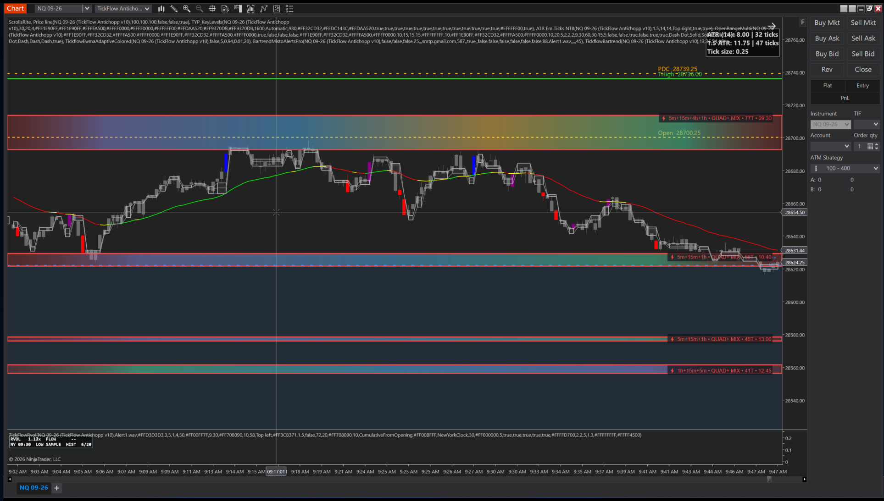This screenshot has width=884, height=501.
Task: Click the © 2026 NinjaTrader, LLC text
Action: coord(35,459)
